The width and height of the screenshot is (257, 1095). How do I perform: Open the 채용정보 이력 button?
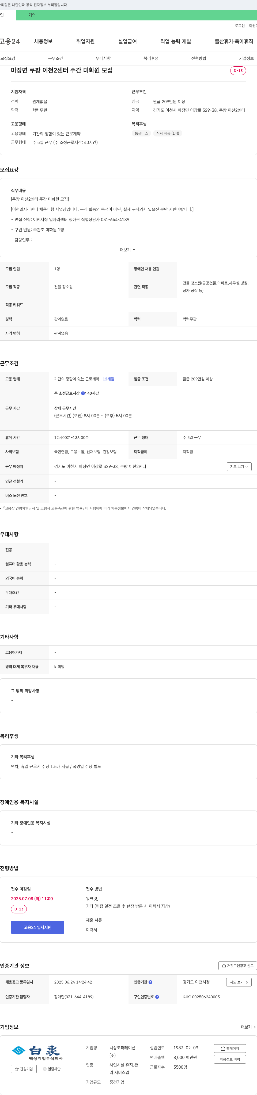tap(229, 1059)
